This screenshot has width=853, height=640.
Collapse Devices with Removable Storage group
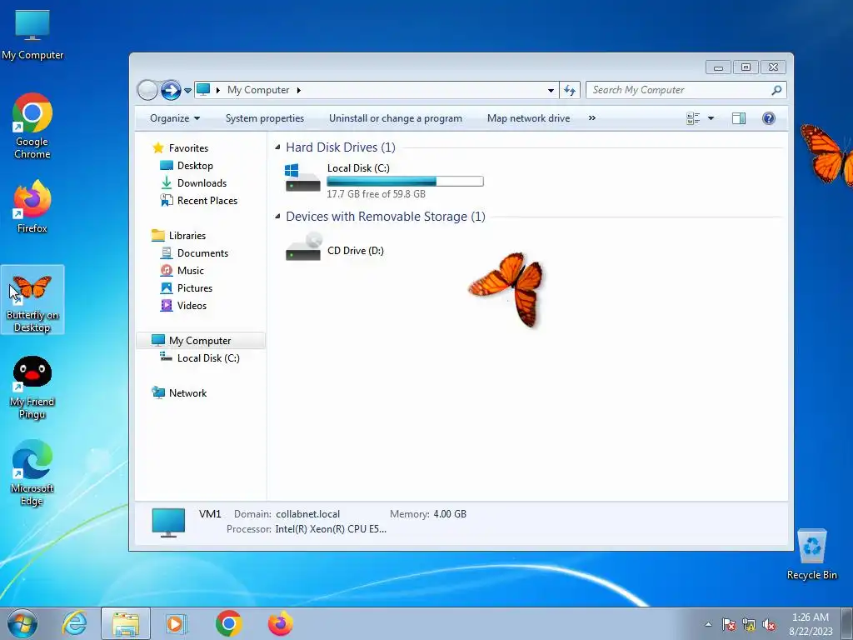point(277,216)
